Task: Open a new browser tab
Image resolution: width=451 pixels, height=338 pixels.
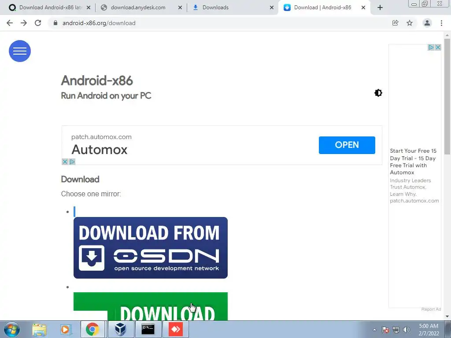Action: pyautogui.click(x=380, y=8)
